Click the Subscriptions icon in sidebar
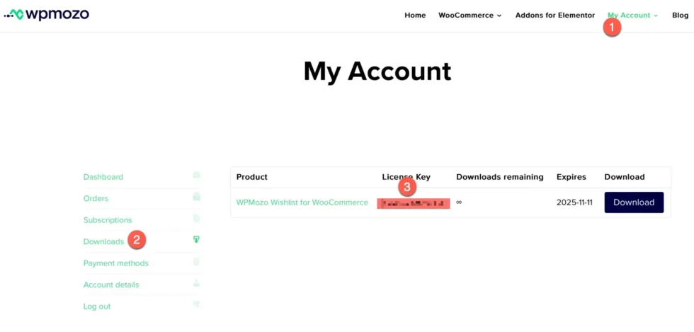 (196, 219)
